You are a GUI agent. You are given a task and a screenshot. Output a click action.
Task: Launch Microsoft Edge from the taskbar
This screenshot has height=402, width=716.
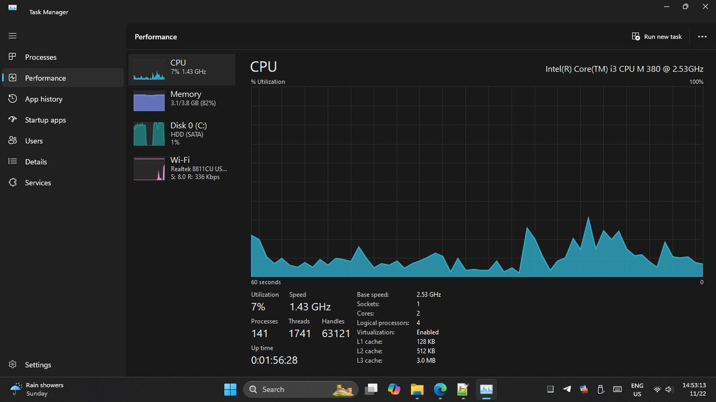point(440,389)
